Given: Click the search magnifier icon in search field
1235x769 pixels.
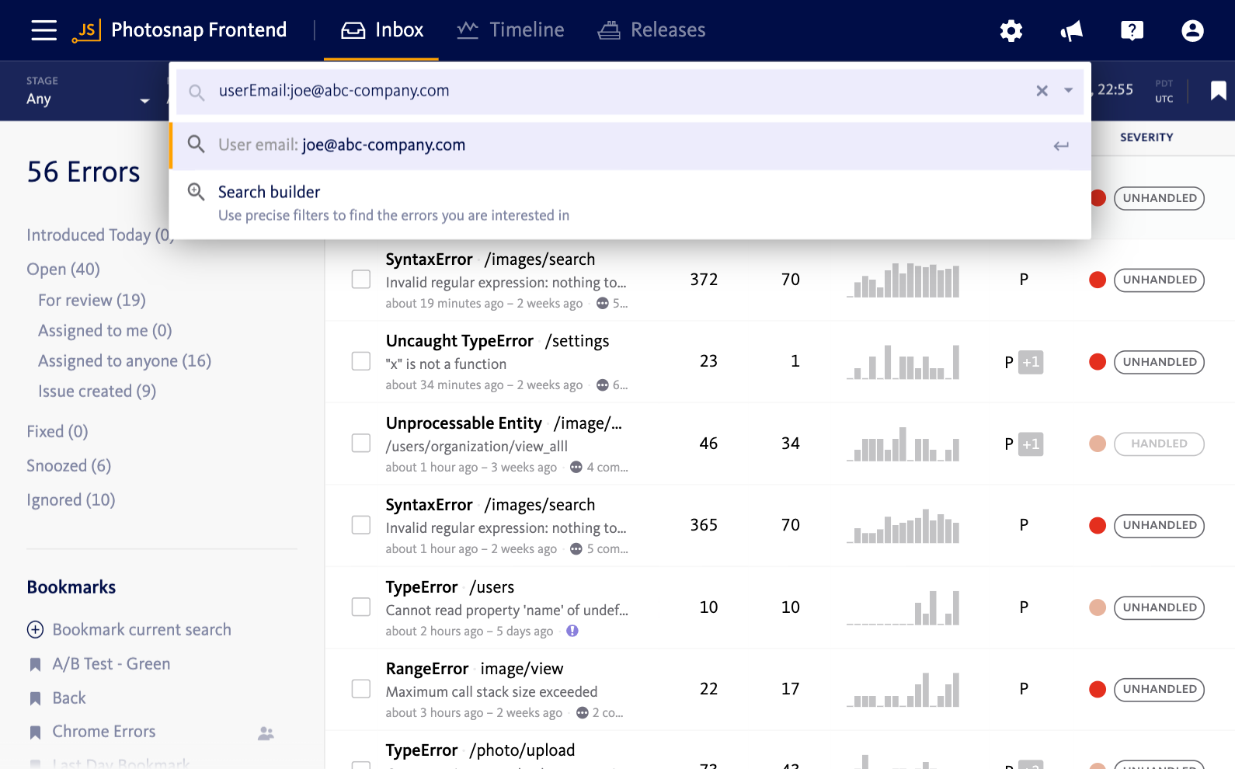Looking at the screenshot, I should tap(197, 92).
